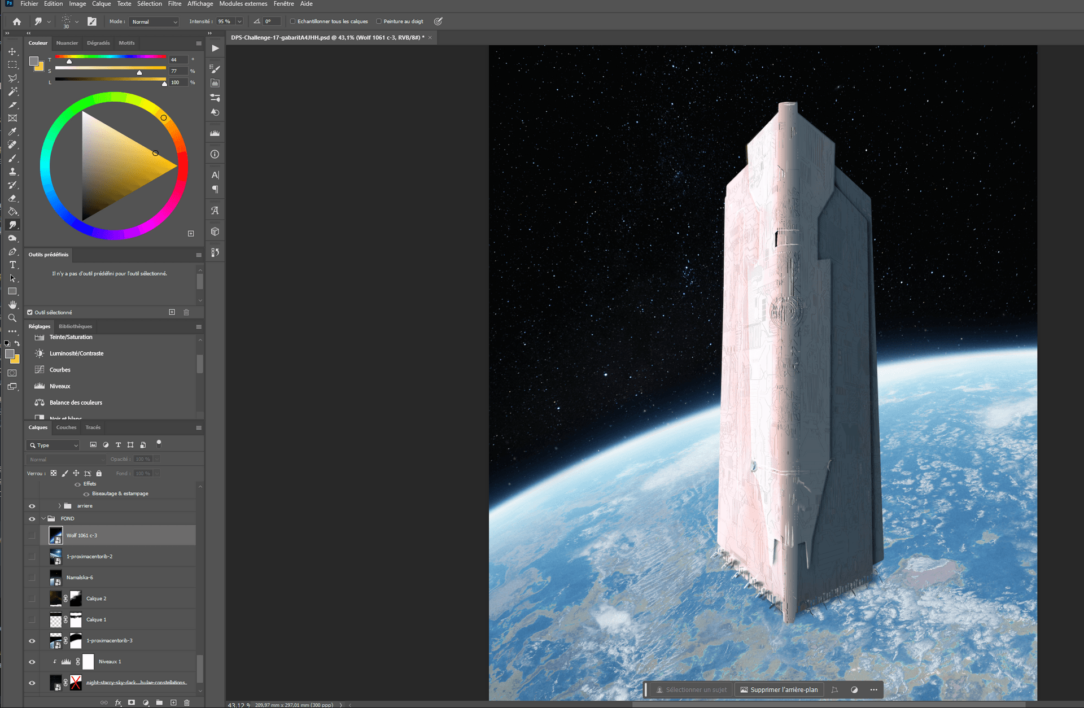Click the hue slider handle
1084x708 pixels.
coord(69,61)
